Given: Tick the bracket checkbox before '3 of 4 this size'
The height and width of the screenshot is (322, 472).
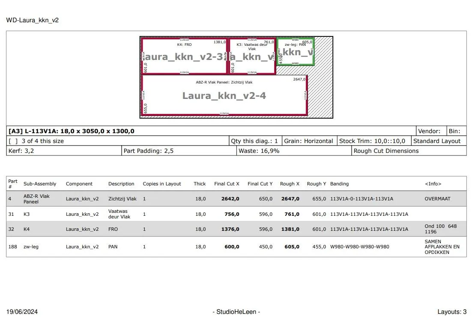Looking at the screenshot, I should pos(13,141).
